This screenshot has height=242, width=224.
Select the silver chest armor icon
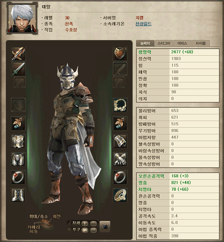tap(18, 141)
